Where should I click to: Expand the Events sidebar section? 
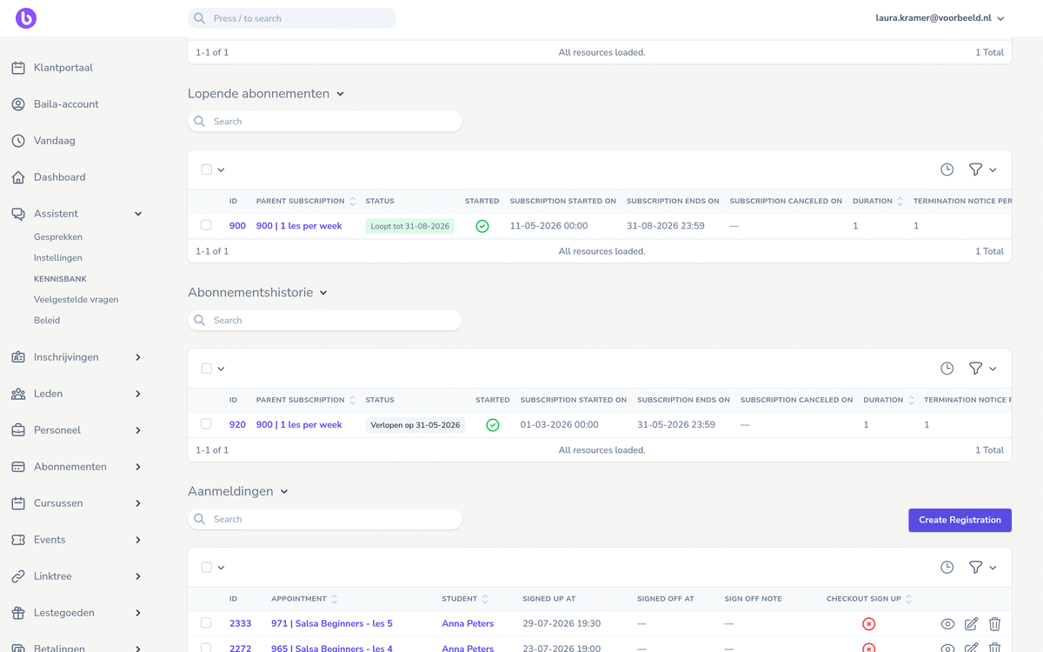(x=138, y=540)
